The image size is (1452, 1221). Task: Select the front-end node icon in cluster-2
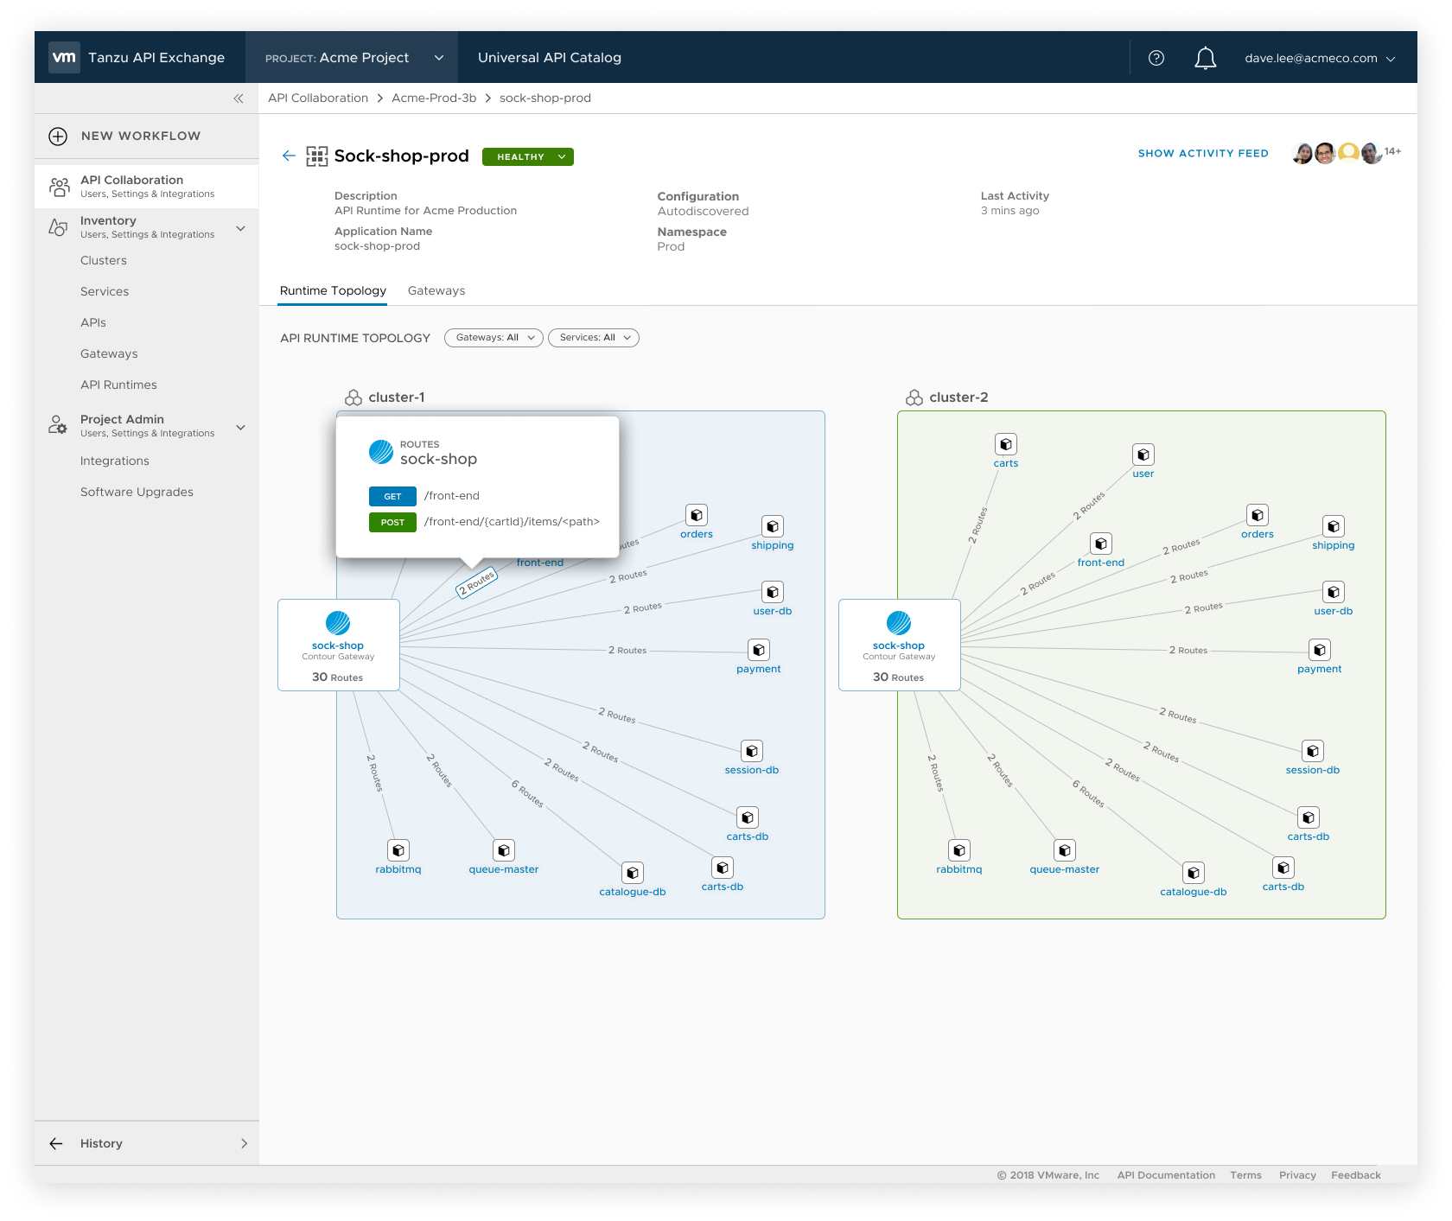1101,544
